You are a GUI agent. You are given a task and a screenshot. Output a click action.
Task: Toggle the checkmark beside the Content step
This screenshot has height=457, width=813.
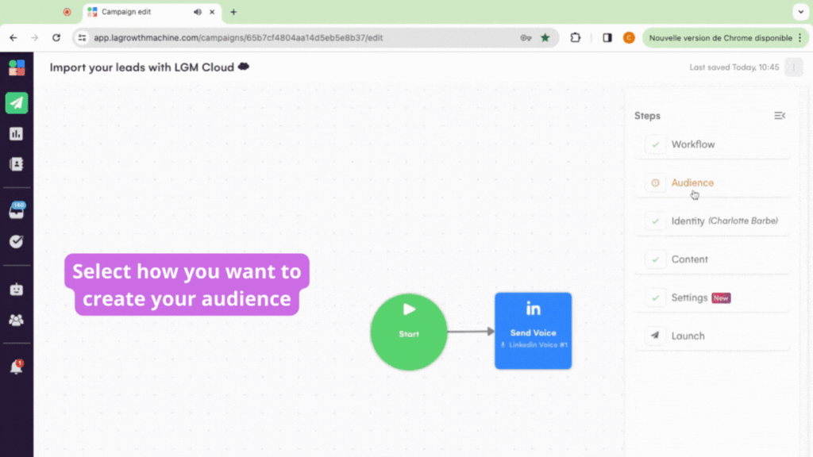coord(655,259)
